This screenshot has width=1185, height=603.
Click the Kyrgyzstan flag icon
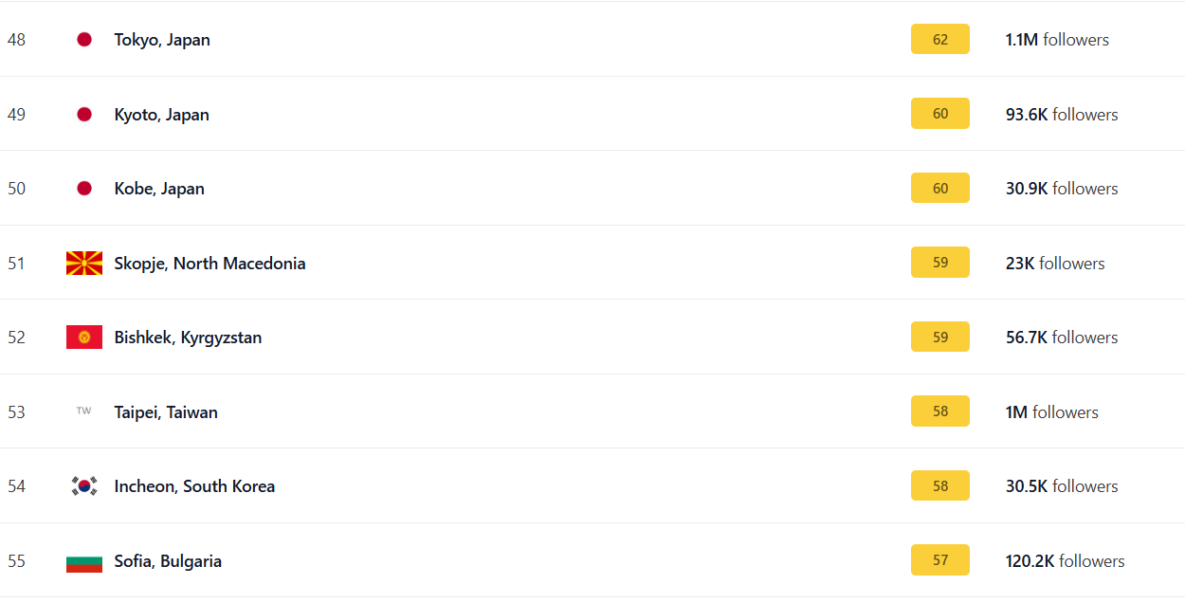click(84, 338)
